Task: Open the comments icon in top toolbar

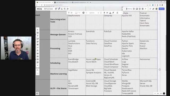Action: [140, 9]
